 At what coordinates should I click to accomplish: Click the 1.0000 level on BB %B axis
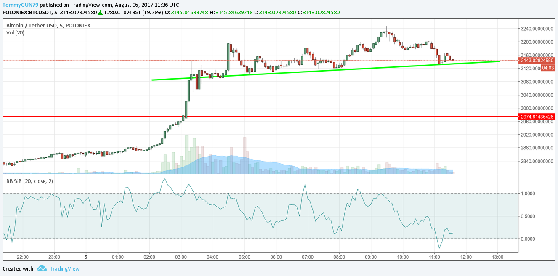pyautogui.click(x=529, y=194)
